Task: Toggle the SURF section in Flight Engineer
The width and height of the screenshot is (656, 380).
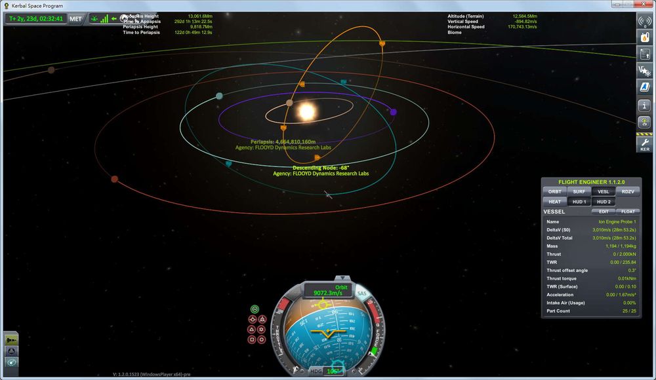Action: (x=579, y=191)
